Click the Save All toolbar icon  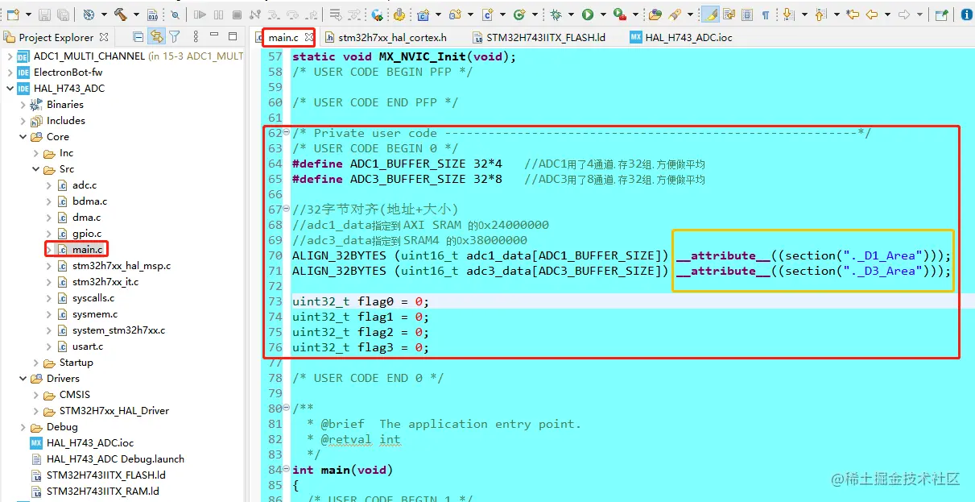(63, 15)
